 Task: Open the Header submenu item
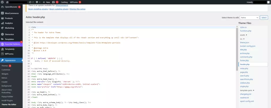point(4,82)
